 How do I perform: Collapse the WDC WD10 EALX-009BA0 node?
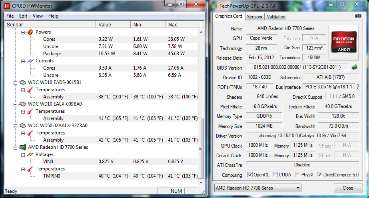click(15, 104)
